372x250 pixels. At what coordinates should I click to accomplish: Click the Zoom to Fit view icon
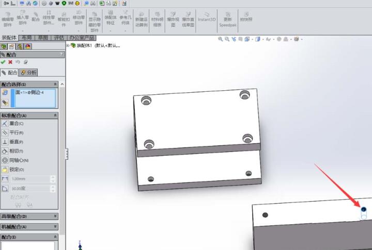coord(221,39)
